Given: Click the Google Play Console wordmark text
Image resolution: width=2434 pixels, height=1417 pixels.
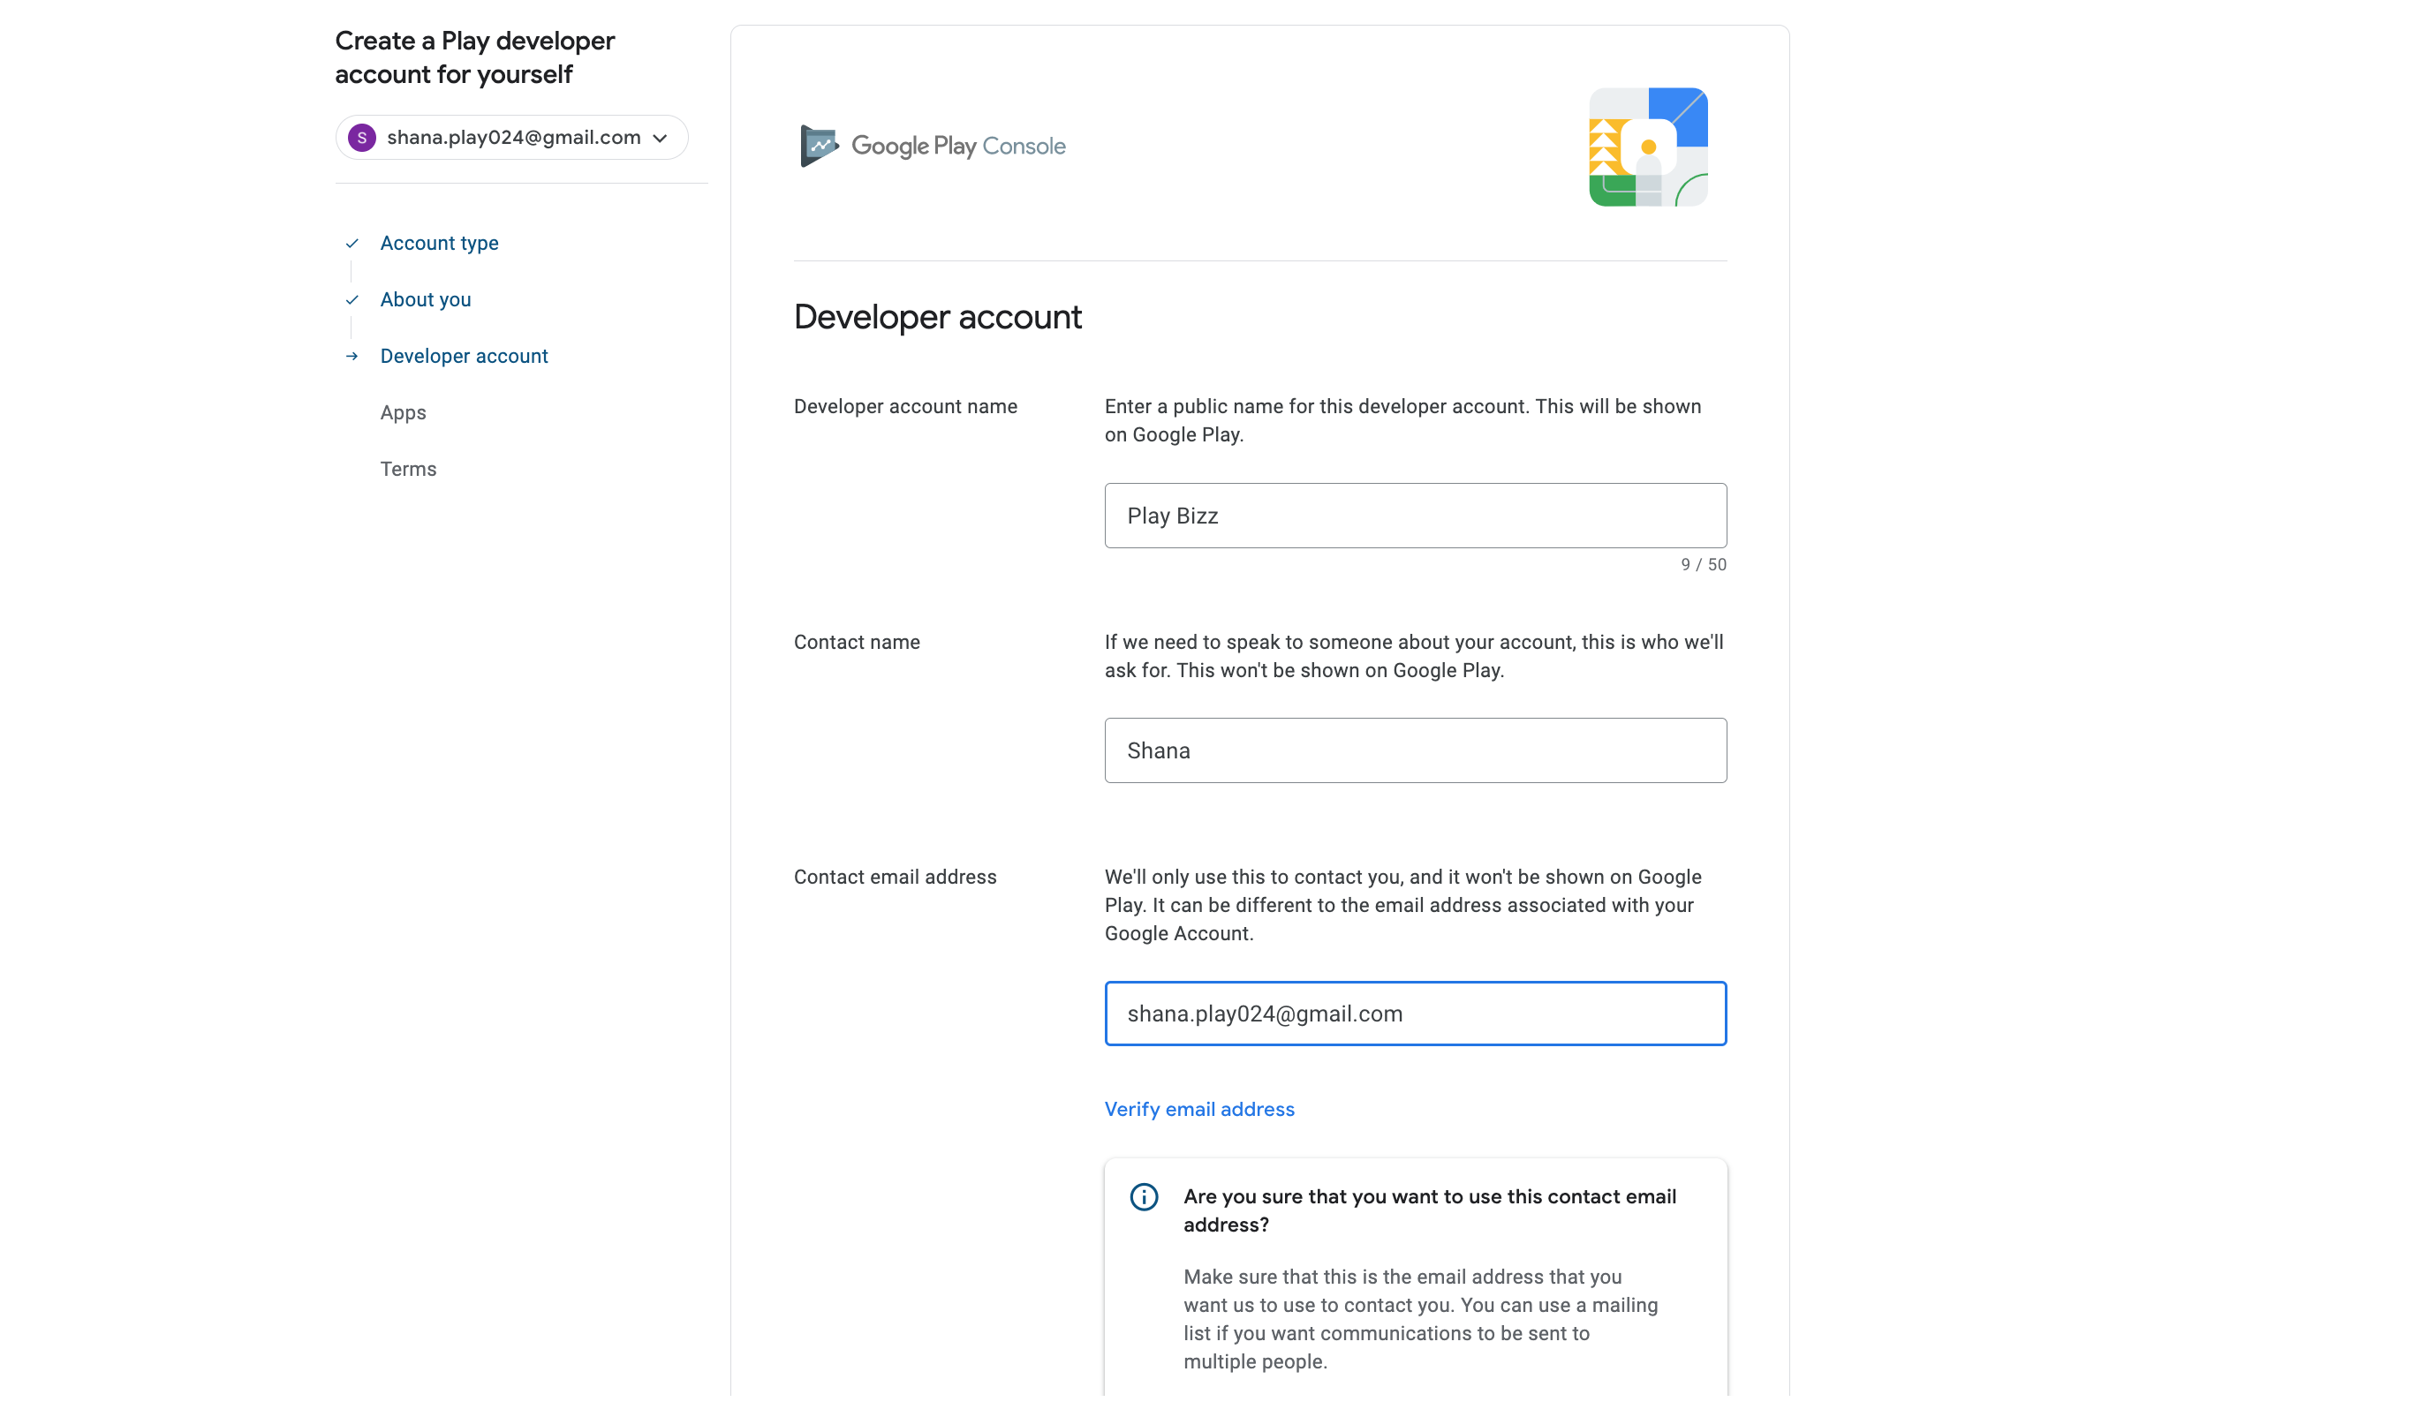Looking at the screenshot, I should tap(958, 146).
